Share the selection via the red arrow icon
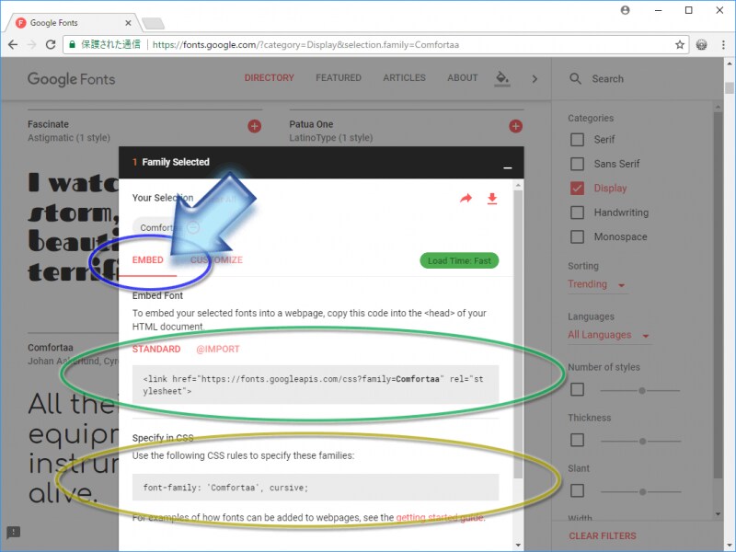The image size is (736, 552). click(x=467, y=198)
